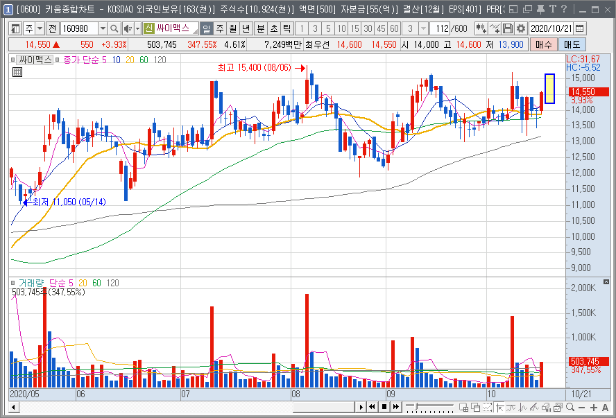616x418 pixels.
Task: Open the interval value dropdown showing 3
Action: click(x=423, y=28)
